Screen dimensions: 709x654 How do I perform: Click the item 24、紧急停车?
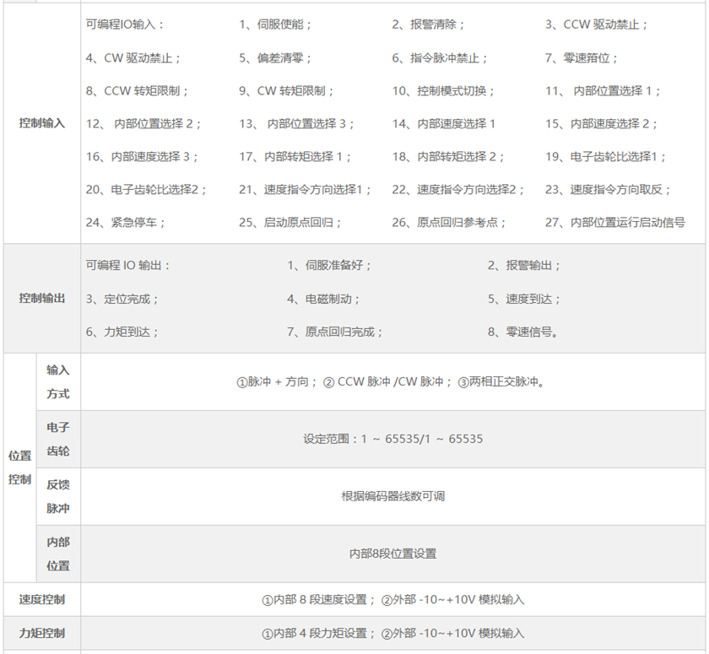[x=126, y=223]
